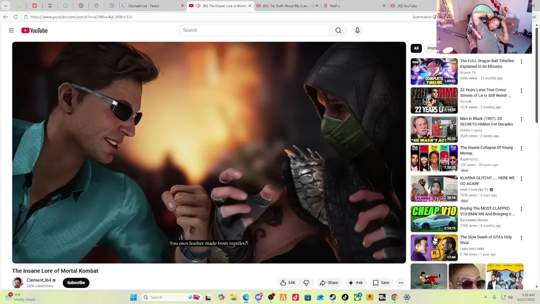Open FULL Dragon Ball Timeline thumbnail

[x=434, y=71]
